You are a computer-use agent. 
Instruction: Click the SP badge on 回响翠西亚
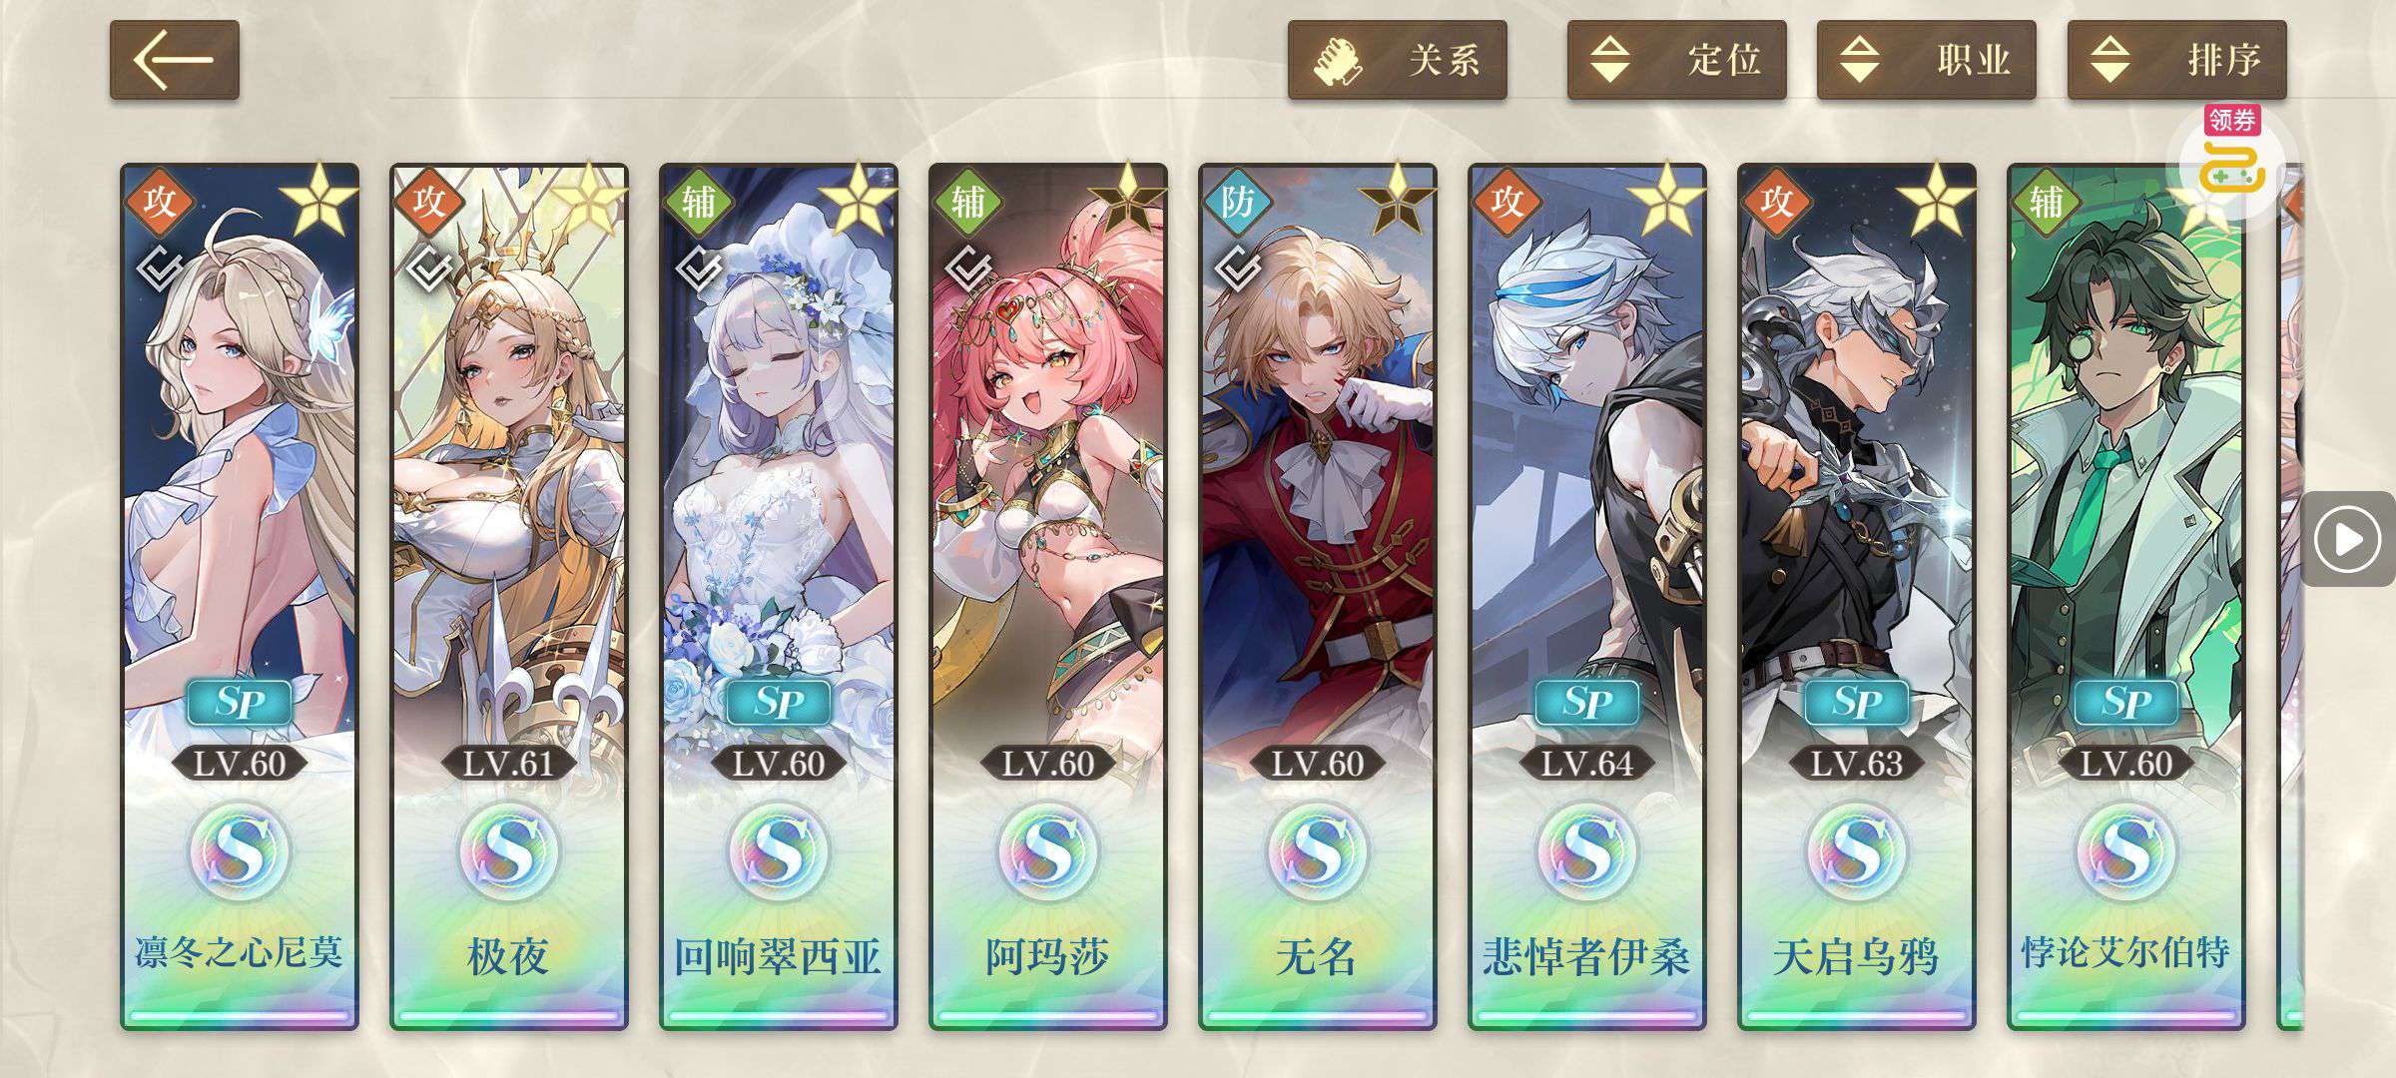779,703
